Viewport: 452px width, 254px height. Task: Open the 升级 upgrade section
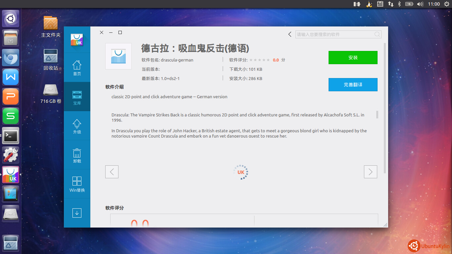click(77, 126)
